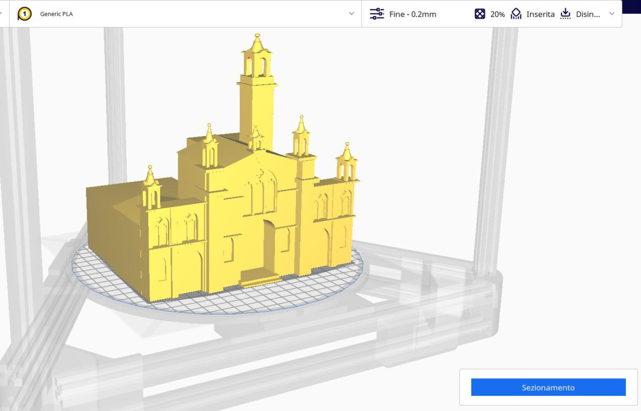The image size is (641, 411).
Task: Click the tall central bell tower
Action: pos(256,105)
